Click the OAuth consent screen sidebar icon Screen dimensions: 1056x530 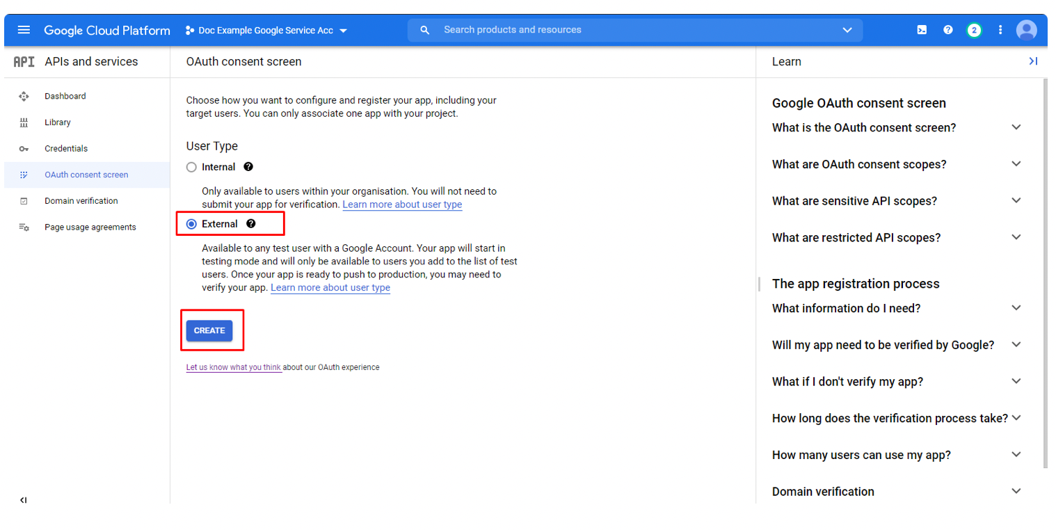24,175
